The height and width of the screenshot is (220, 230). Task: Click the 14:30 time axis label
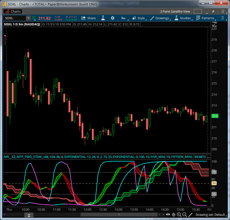(165, 210)
